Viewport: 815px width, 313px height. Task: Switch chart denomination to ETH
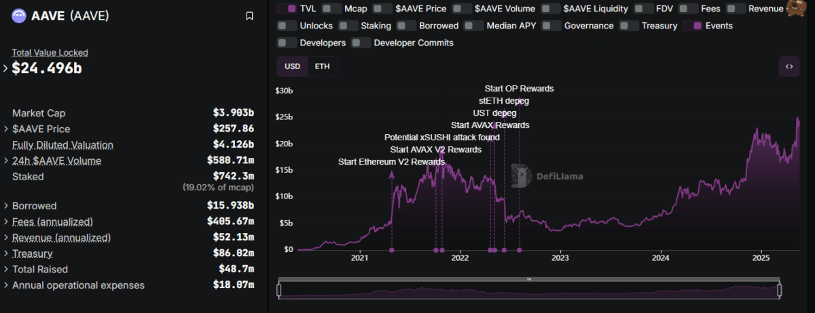click(322, 66)
